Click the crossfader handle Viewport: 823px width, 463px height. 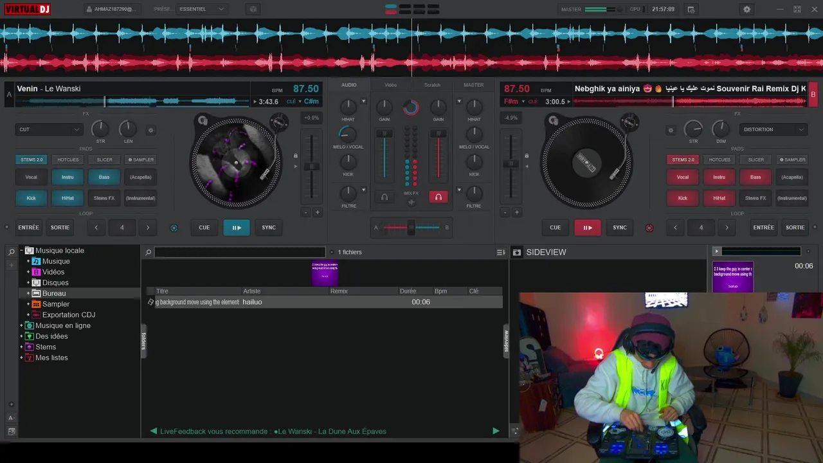[411, 227]
